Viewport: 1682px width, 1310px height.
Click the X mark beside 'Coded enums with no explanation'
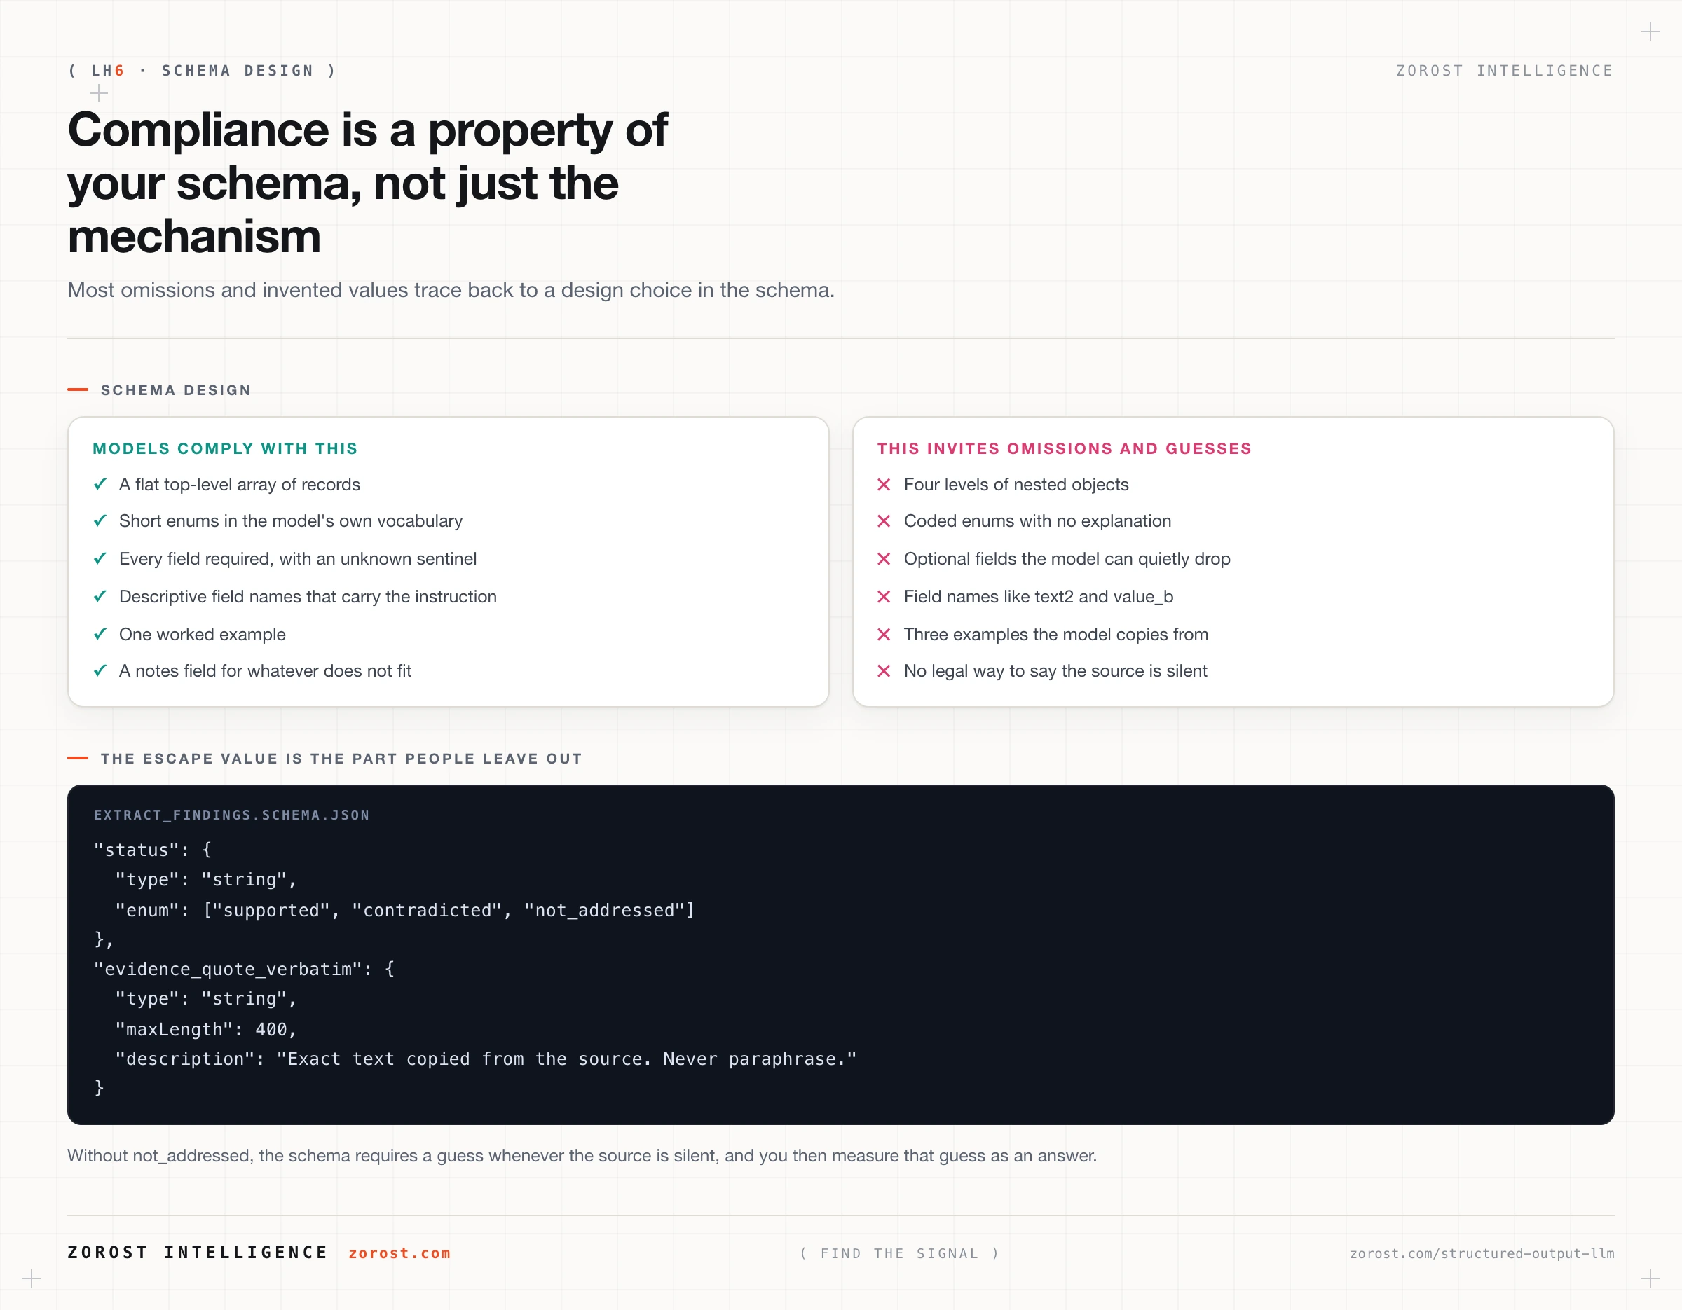click(x=884, y=521)
